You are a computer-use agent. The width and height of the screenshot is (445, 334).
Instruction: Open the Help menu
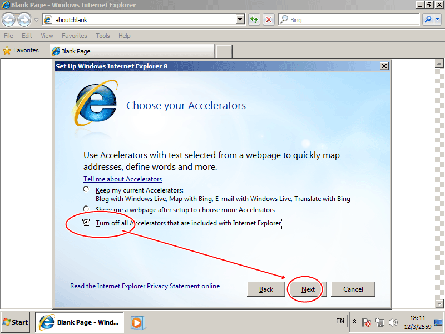(x=124, y=36)
